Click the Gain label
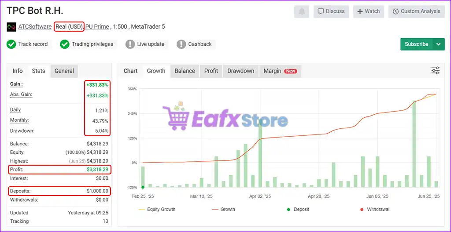Image resolution: width=451 pixels, height=232 pixels. 16,84
